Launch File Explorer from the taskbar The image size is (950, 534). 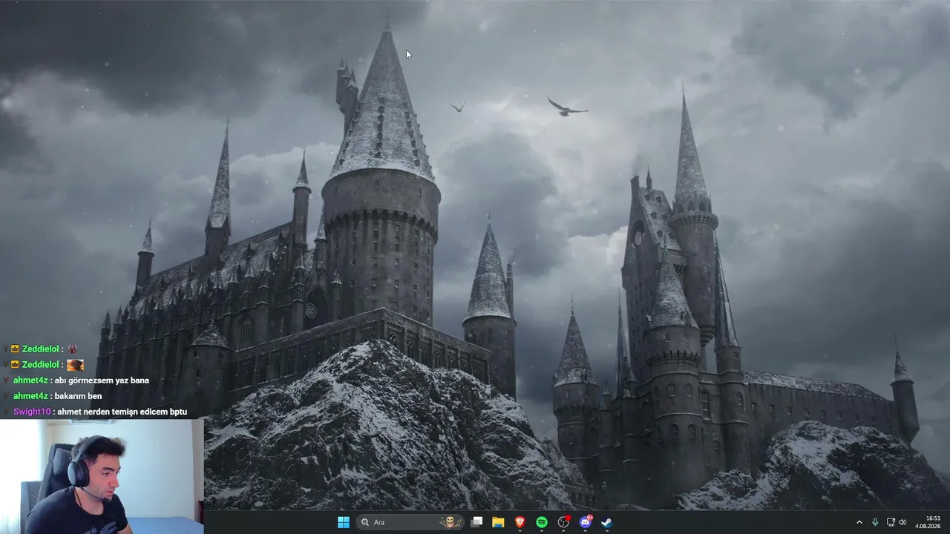tap(499, 522)
